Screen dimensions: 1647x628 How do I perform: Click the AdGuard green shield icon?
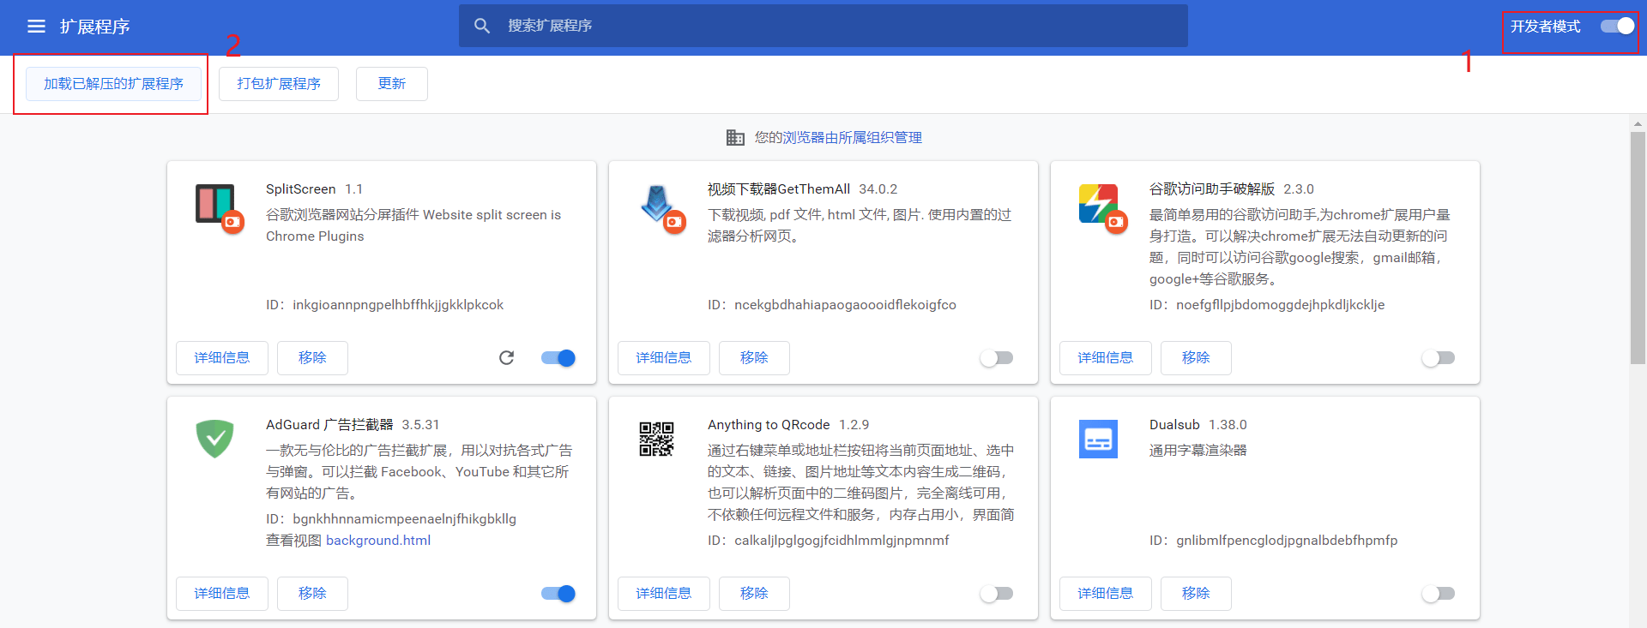tap(215, 439)
